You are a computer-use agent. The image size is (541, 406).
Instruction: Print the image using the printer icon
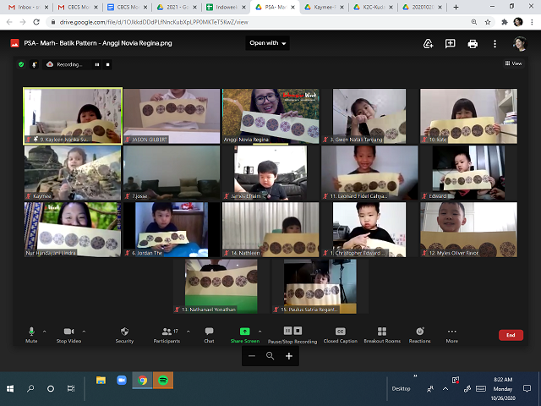click(x=473, y=43)
